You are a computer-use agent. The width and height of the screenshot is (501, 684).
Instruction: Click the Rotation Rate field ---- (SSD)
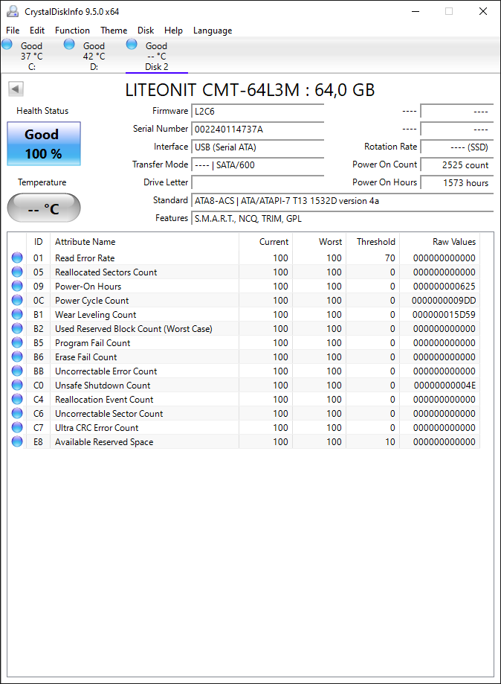[x=457, y=147]
